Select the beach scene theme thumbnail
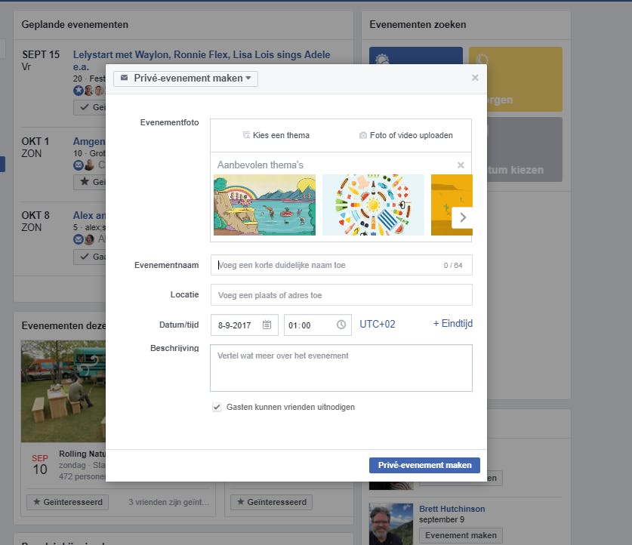Viewport: 632px width, 545px height. [264, 204]
